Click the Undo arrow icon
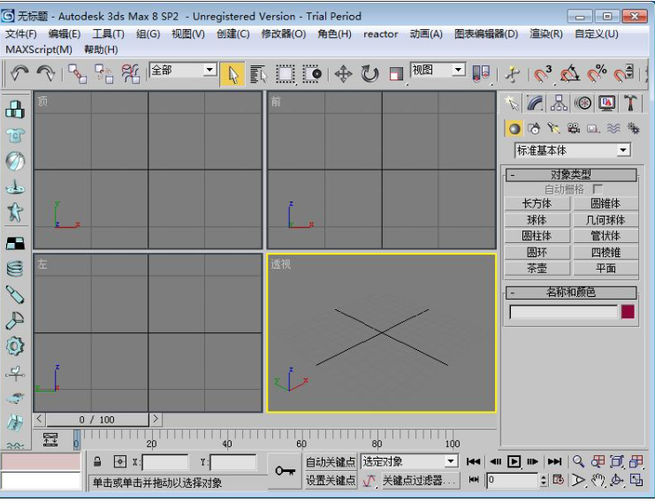Image resolution: width=655 pixels, height=502 pixels. 19,74
